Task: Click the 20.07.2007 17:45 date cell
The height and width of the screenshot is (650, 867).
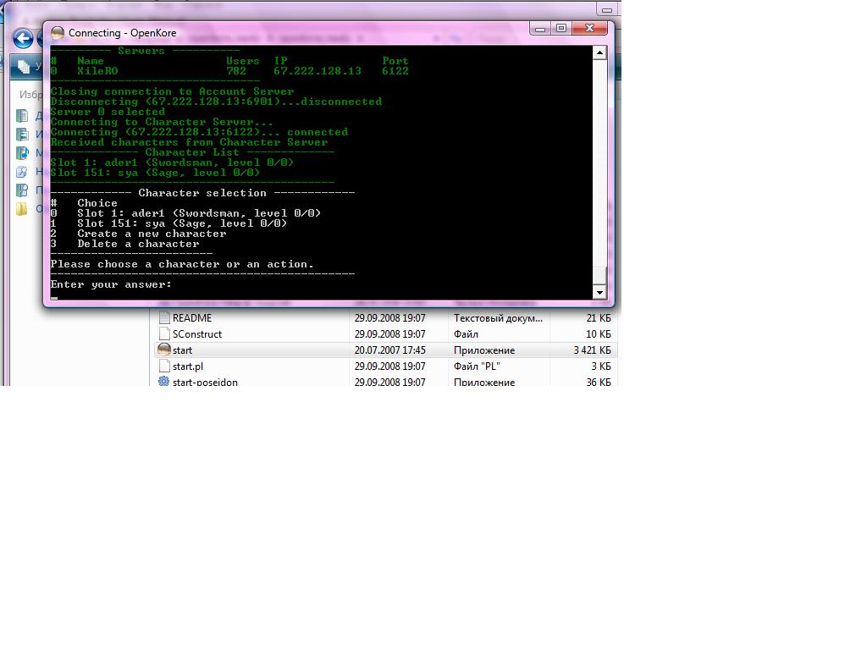Action: pos(389,350)
